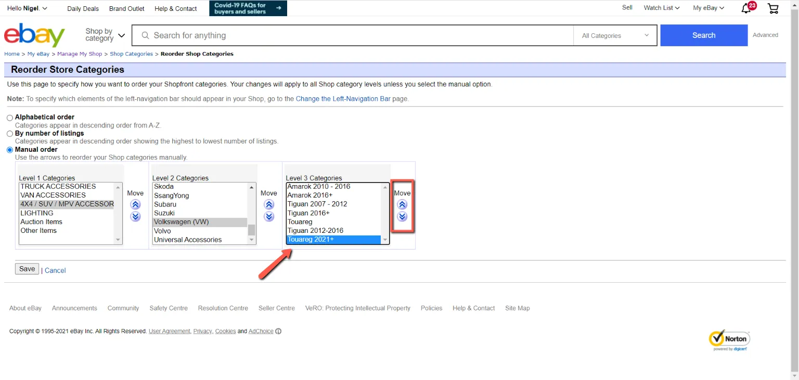Click Sell in the top bar
The image size is (799, 380).
coord(627,8)
